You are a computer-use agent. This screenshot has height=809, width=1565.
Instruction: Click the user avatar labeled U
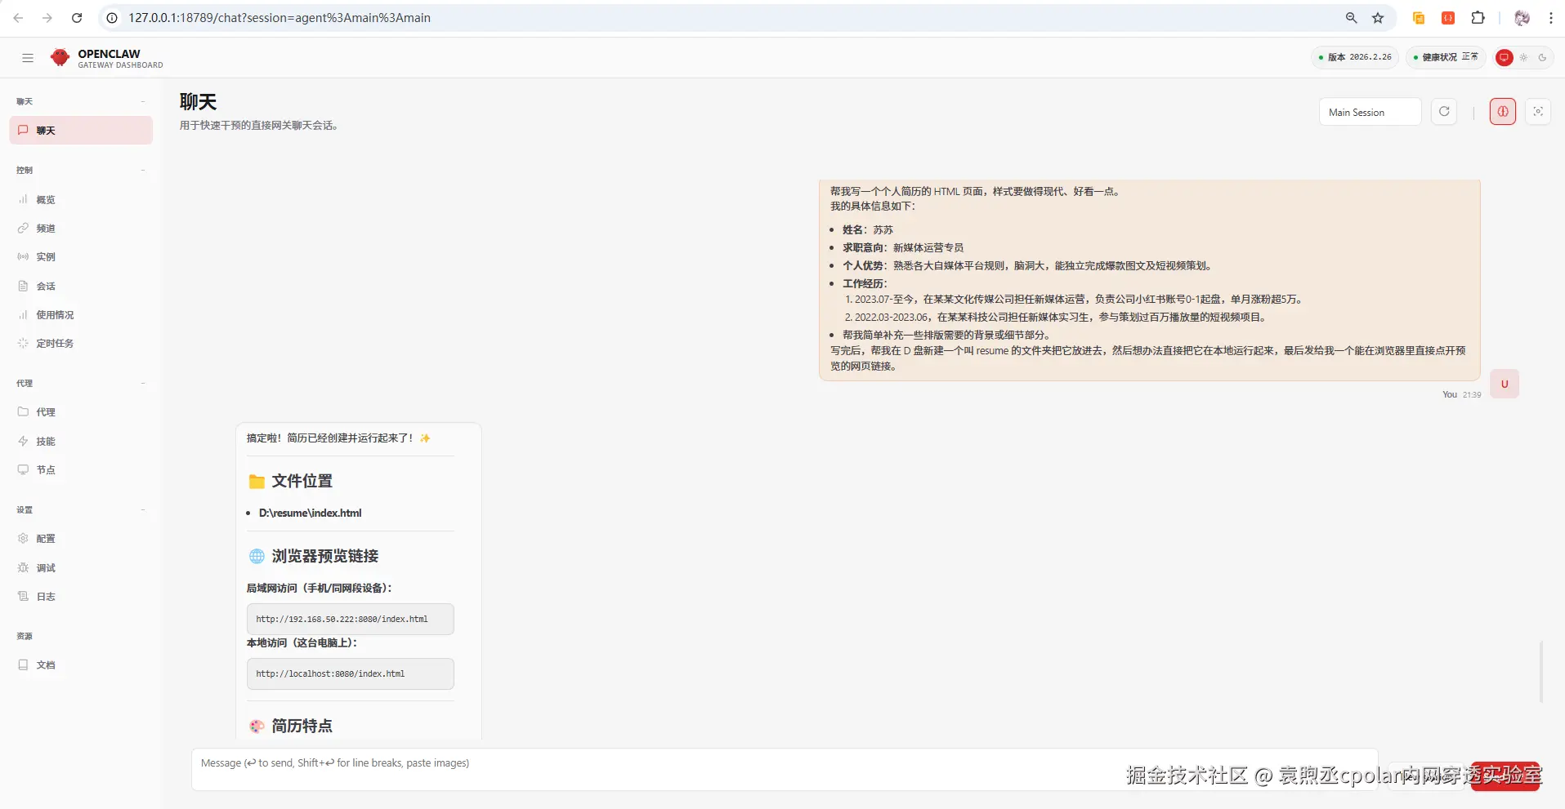1505,384
